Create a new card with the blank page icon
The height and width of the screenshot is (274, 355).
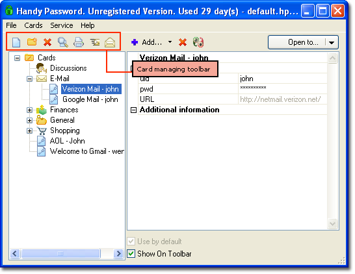point(16,42)
